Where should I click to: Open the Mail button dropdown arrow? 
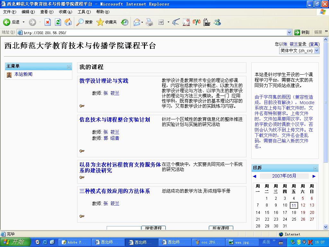click(x=142, y=22)
